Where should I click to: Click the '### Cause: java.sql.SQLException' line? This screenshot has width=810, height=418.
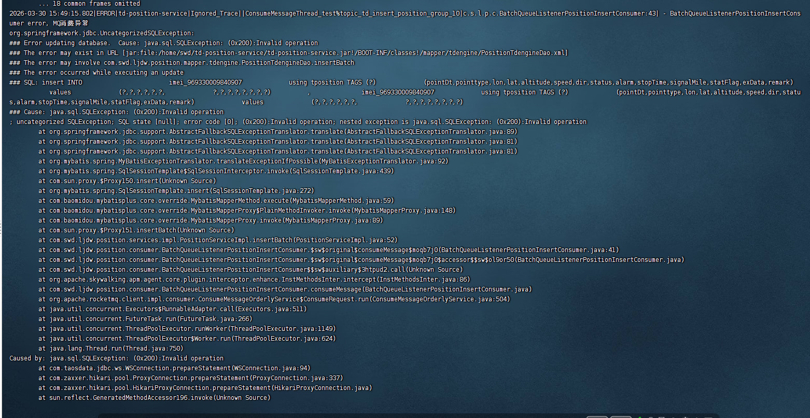pyautogui.click(x=116, y=112)
